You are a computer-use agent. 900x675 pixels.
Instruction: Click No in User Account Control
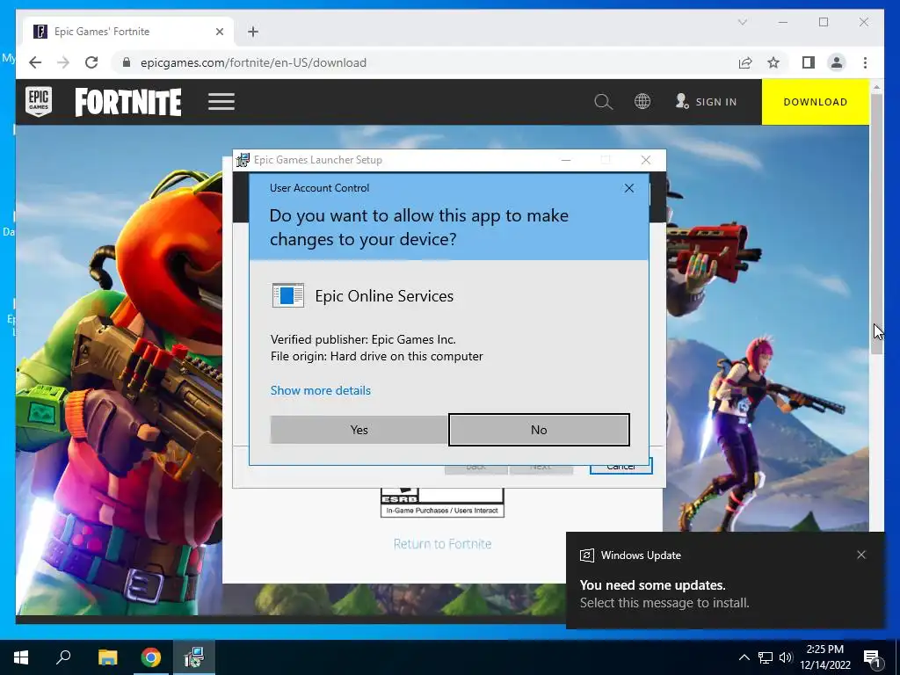coord(539,429)
